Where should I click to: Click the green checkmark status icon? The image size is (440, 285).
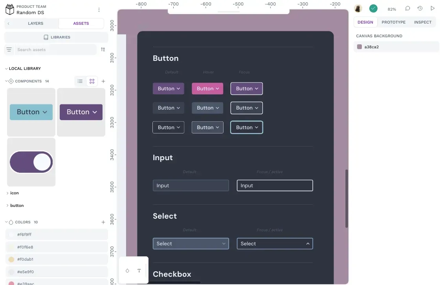click(373, 9)
